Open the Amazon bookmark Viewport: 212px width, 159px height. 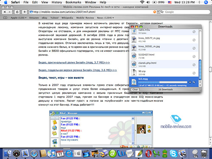[x=34, y=18]
